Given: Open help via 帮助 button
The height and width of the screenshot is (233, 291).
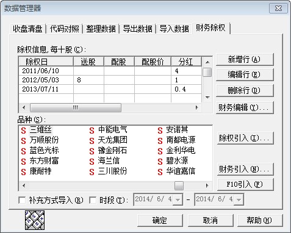Looking at the screenshot, I should 260,220.
